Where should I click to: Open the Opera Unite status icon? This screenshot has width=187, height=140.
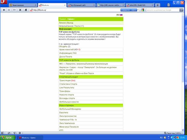pos(14,133)
